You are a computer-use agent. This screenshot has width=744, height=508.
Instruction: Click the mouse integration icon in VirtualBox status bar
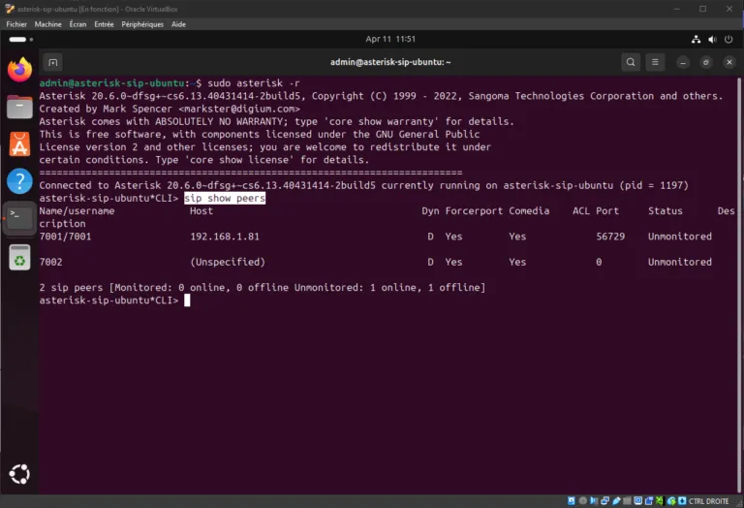click(671, 501)
